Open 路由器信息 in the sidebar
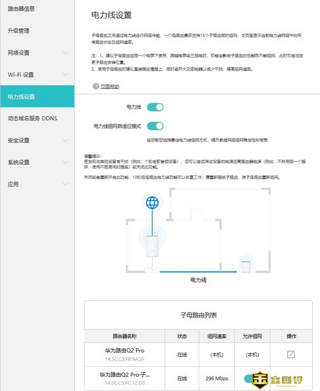 (x=21, y=9)
